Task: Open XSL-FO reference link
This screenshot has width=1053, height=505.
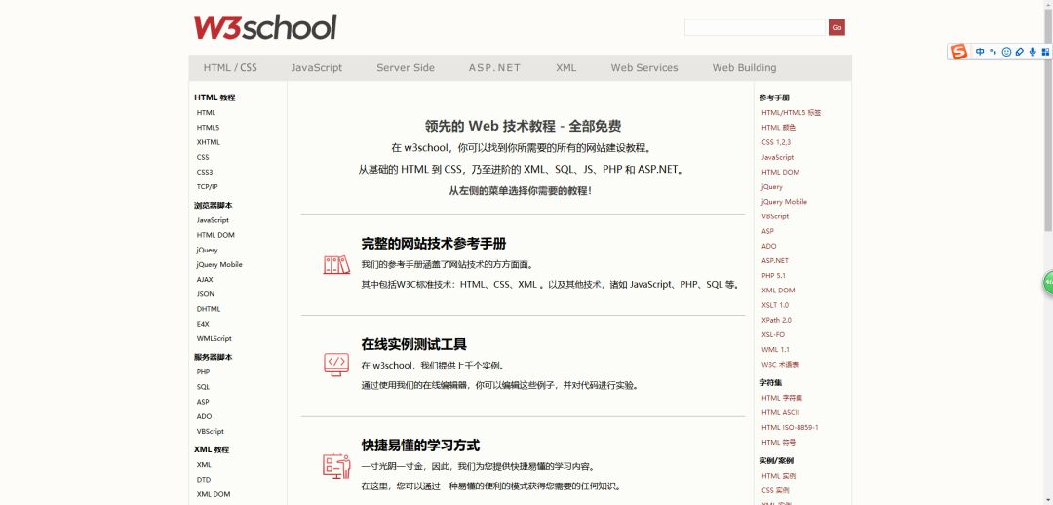Action: [x=773, y=334]
